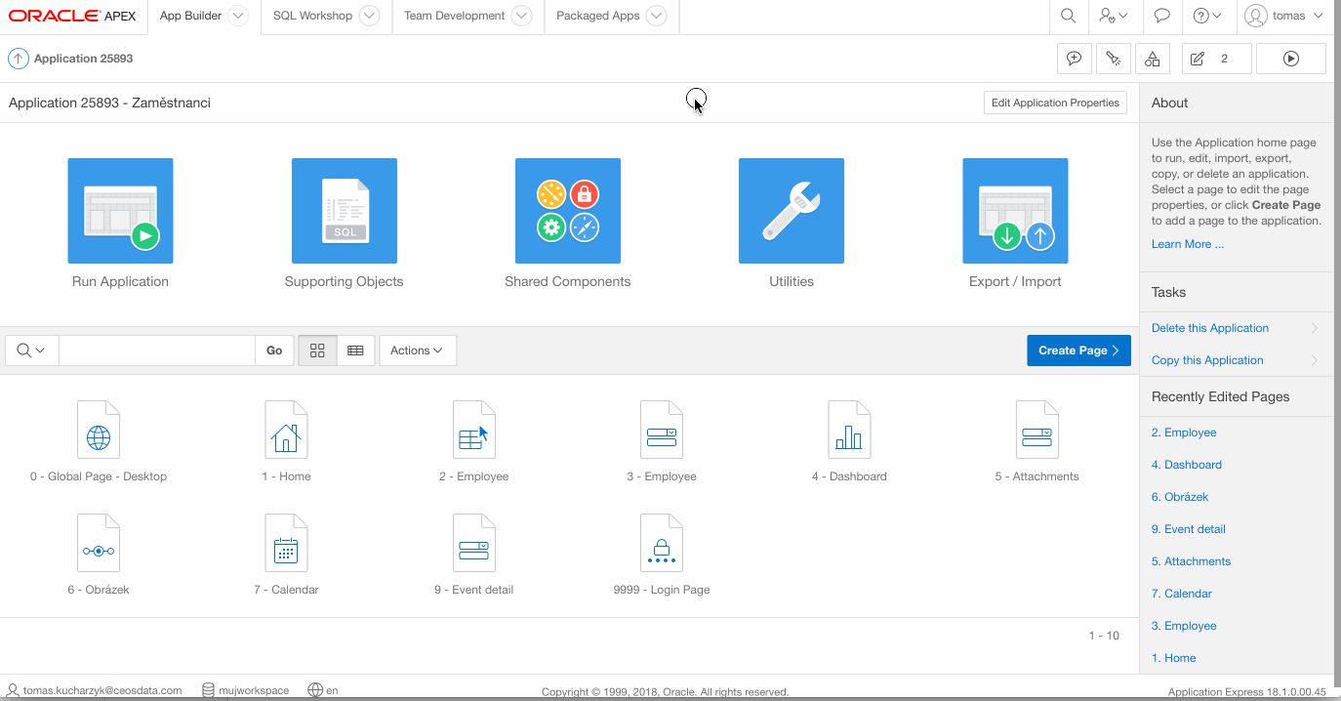Switch to icon grid view
This screenshot has width=1341, height=701.
coord(317,350)
